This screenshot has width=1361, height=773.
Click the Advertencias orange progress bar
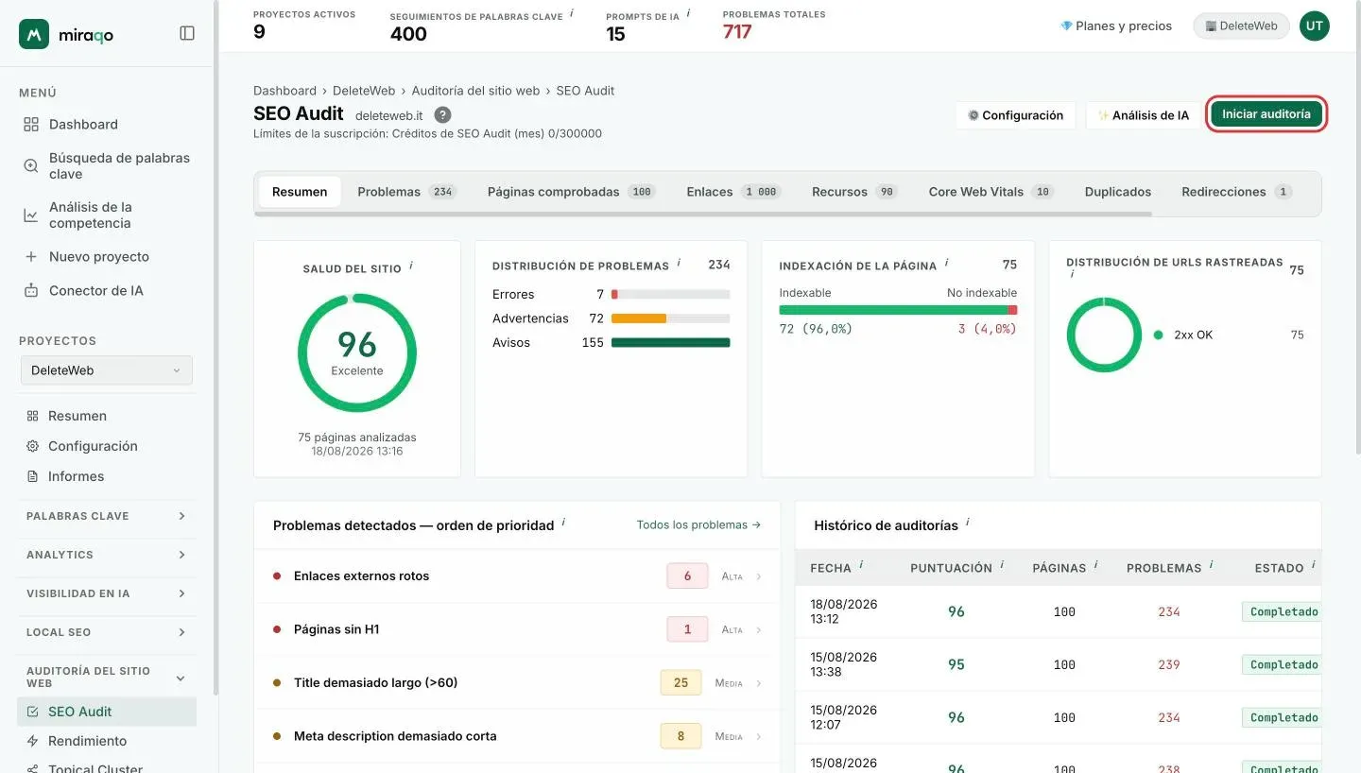coord(639,318)
